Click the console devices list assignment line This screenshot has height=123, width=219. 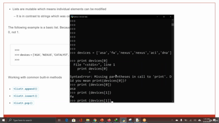point(121,53)
